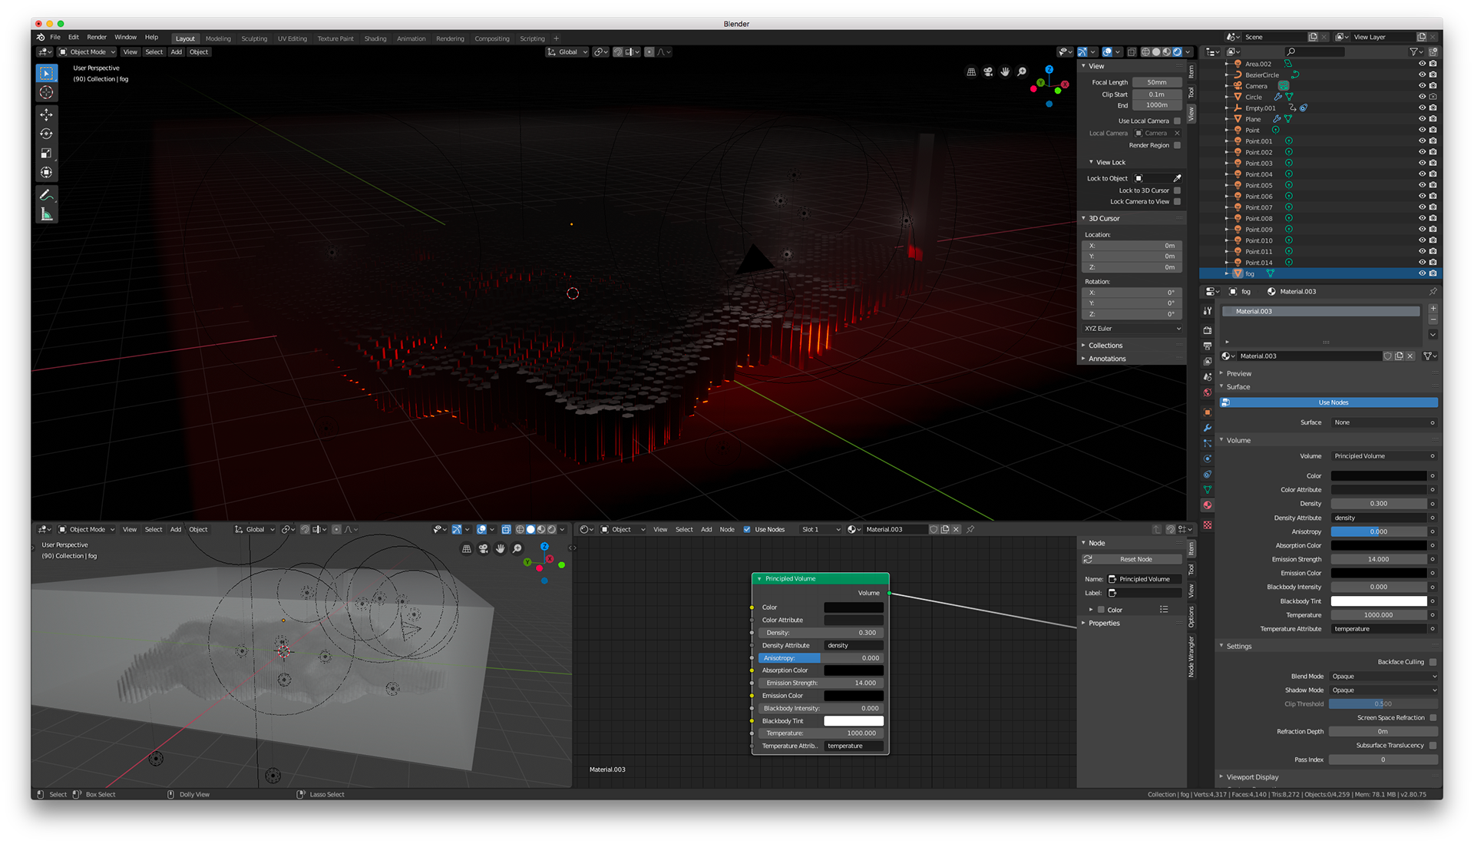Open the World properties tab
This screenshot has width=1474, height=844.
click(1208, 392)
